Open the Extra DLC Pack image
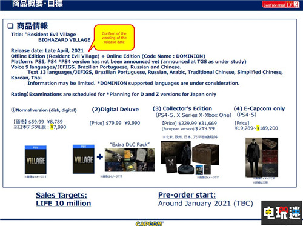303x226 pixels. click(130, 160)
